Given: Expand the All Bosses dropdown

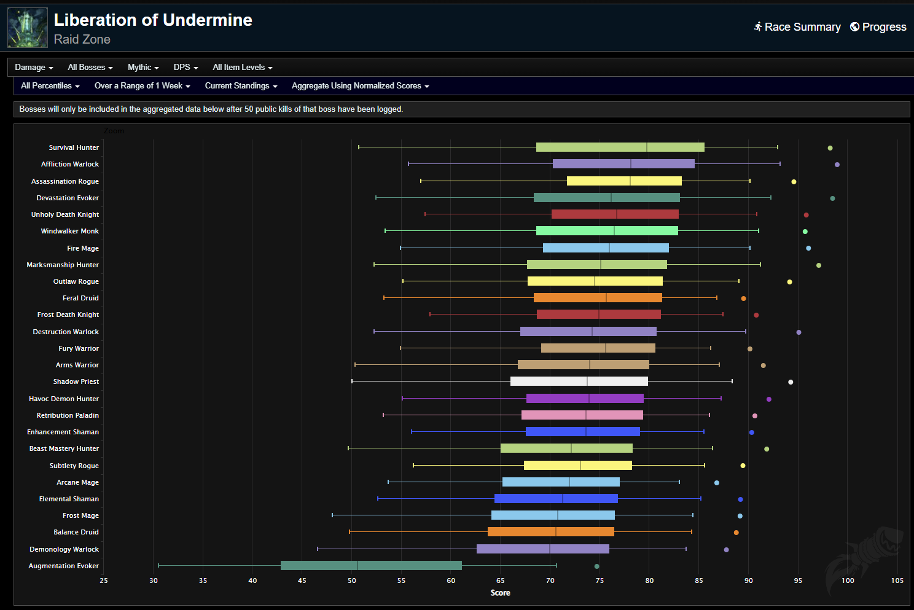Looking at the screenshot, I should pos(90,68).
